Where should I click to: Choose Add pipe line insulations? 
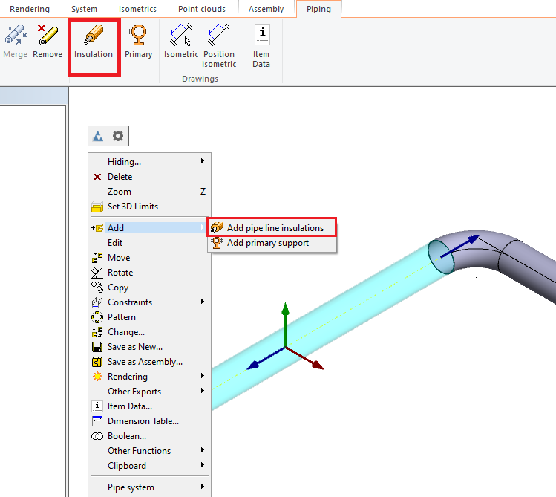tap(275, 228)
